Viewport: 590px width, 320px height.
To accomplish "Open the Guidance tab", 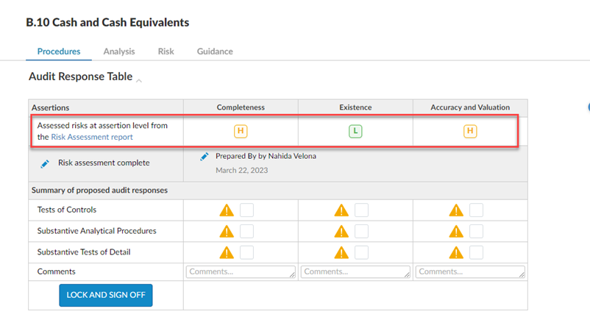I will (x=215, y=51).
